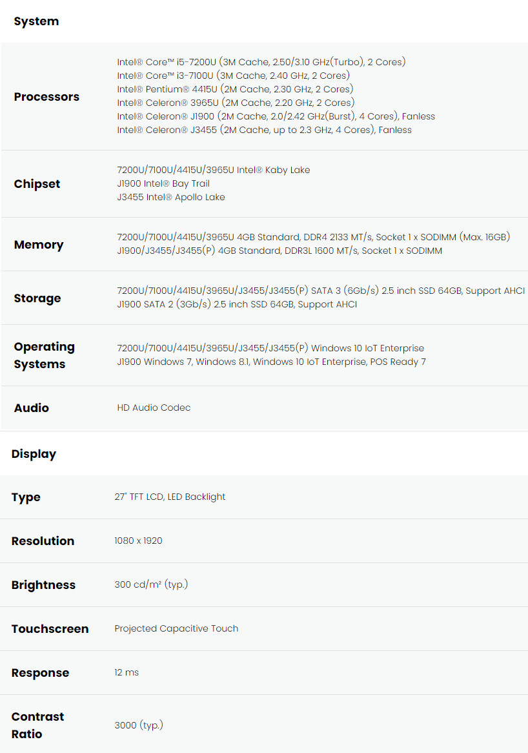Click the 1080 x 1920 resolution value
The image size is (528, 753).
tap(138, 541)
